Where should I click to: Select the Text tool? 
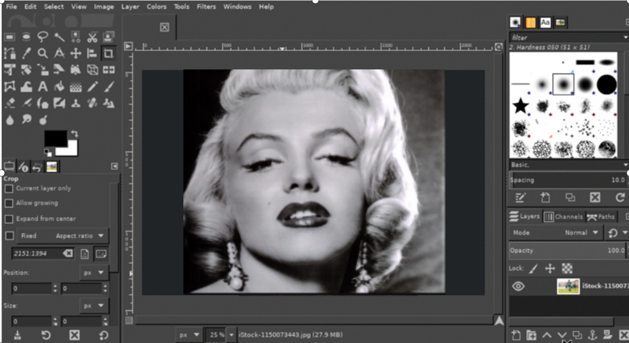pyautogui.click(x=43, y=87)
